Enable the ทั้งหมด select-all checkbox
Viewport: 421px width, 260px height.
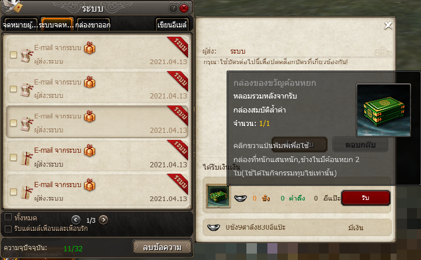tap(8, 217)
